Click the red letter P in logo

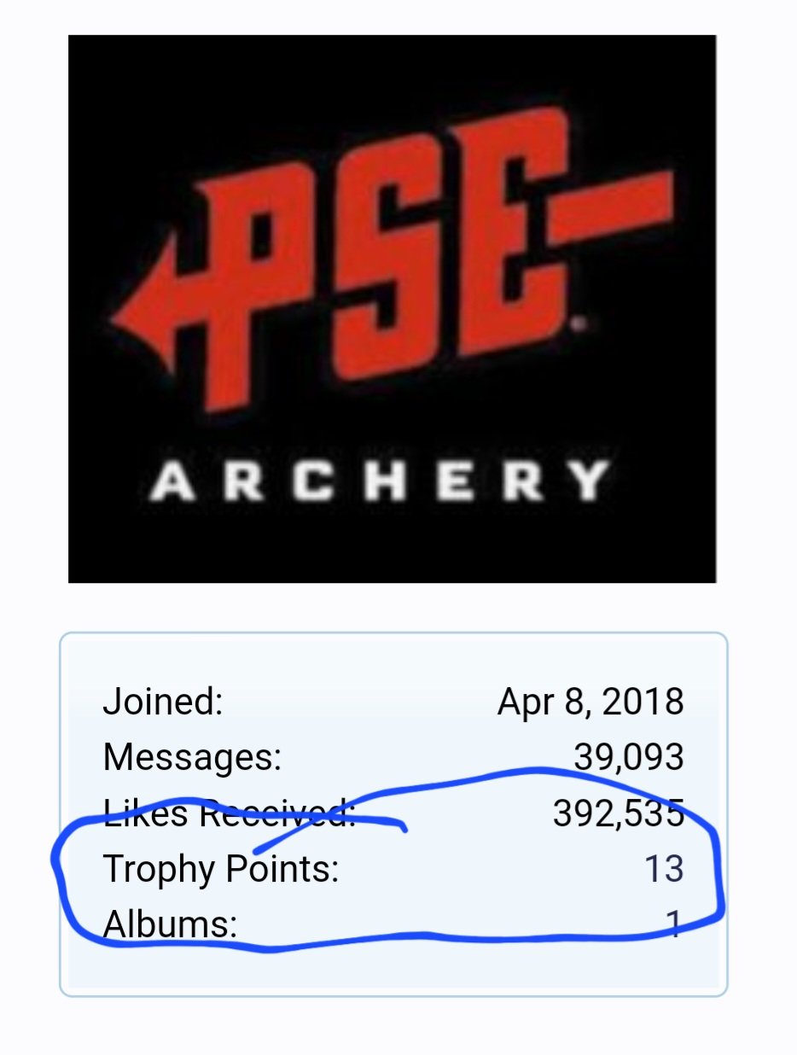247,275
